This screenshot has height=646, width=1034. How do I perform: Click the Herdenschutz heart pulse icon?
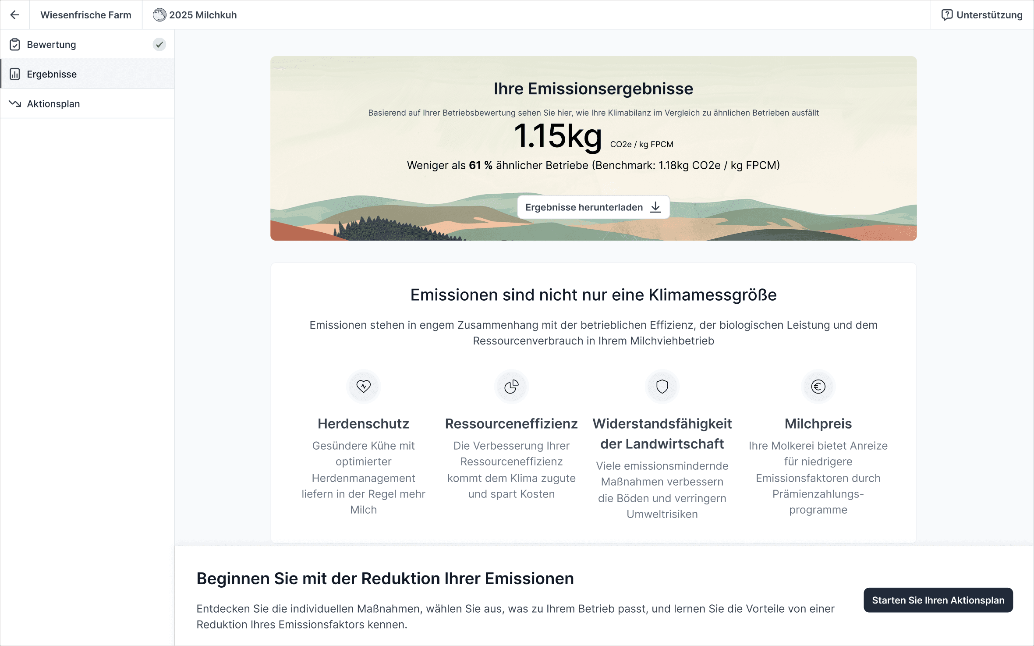[x=363, y=386]
